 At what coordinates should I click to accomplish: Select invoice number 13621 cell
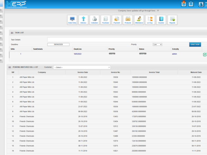116,151
